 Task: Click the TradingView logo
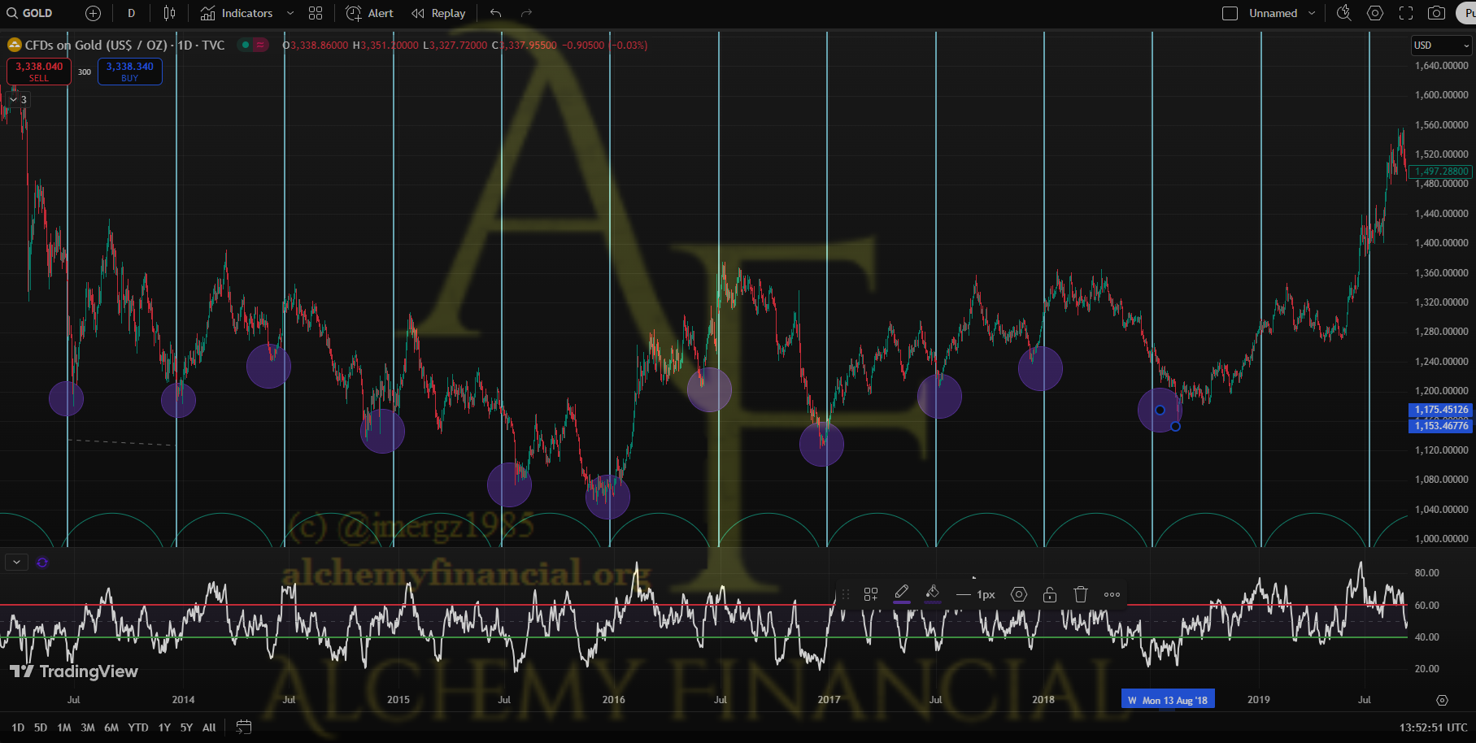click(x=74, y=671)
